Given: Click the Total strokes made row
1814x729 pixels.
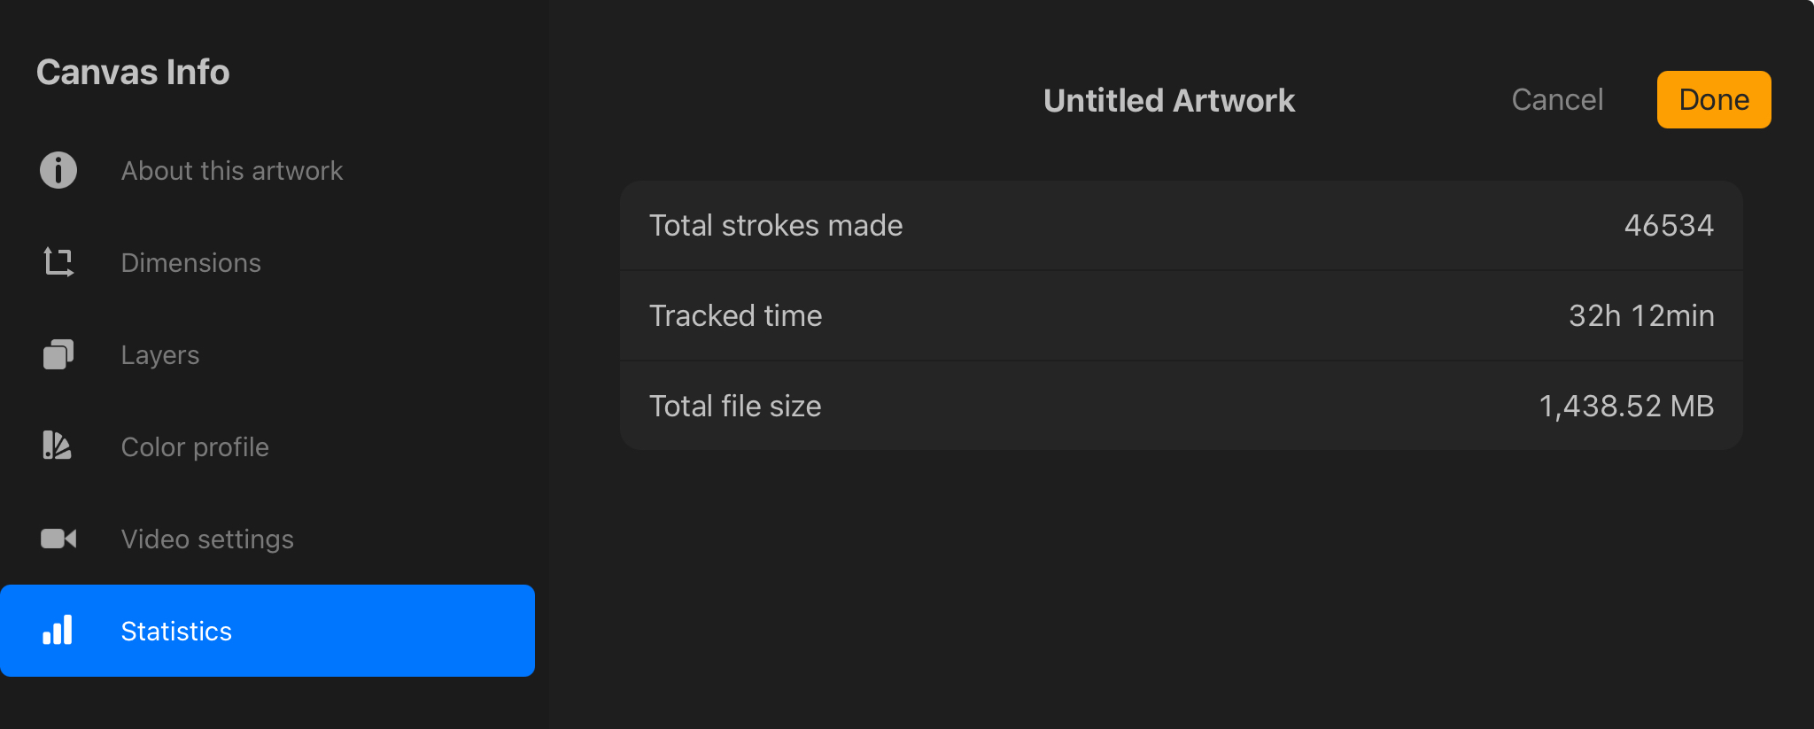Looking at the screenshot, I should pyautogui.click(x=1182, y=225).
